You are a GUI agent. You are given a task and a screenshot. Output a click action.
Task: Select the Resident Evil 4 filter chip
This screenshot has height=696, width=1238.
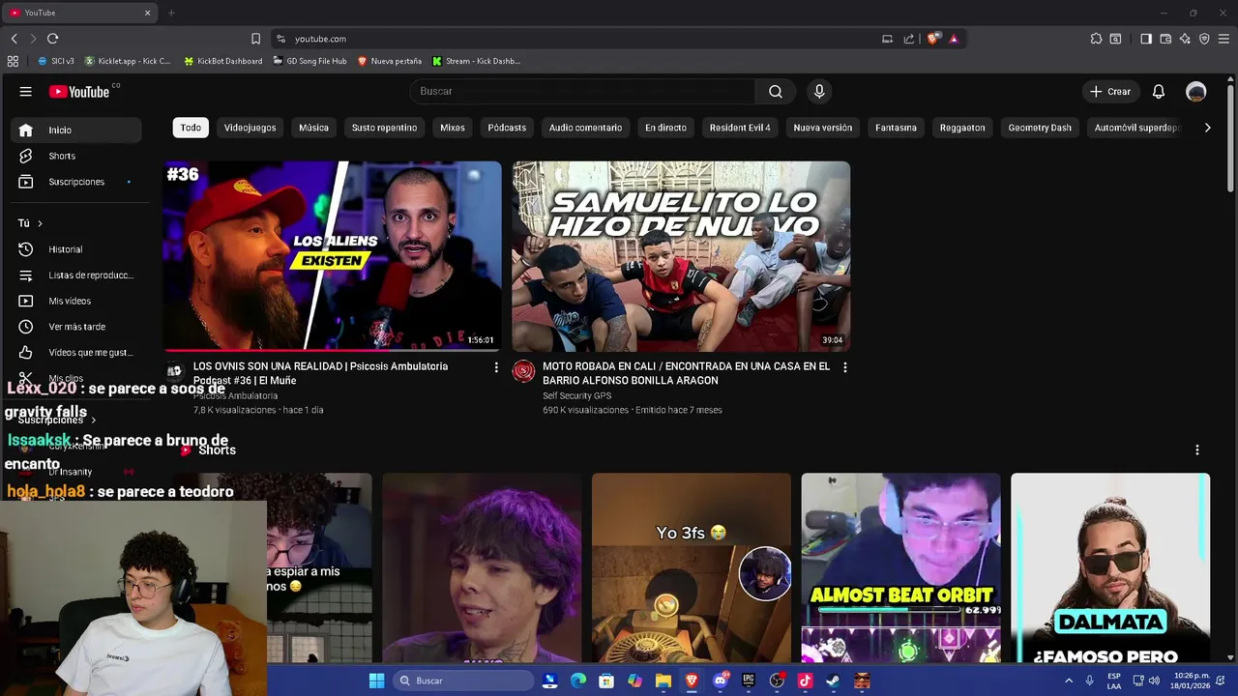click(x=740, y=128)
